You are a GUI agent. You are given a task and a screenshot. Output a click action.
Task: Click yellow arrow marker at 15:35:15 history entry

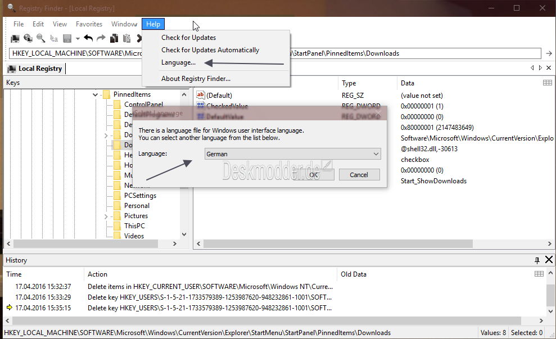point(10,307)
